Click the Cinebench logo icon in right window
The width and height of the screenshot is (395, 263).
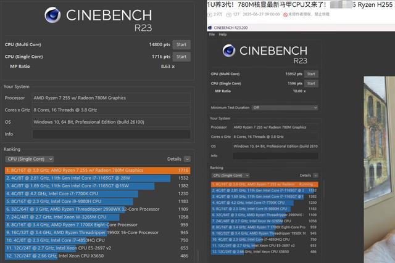[229, 51]
